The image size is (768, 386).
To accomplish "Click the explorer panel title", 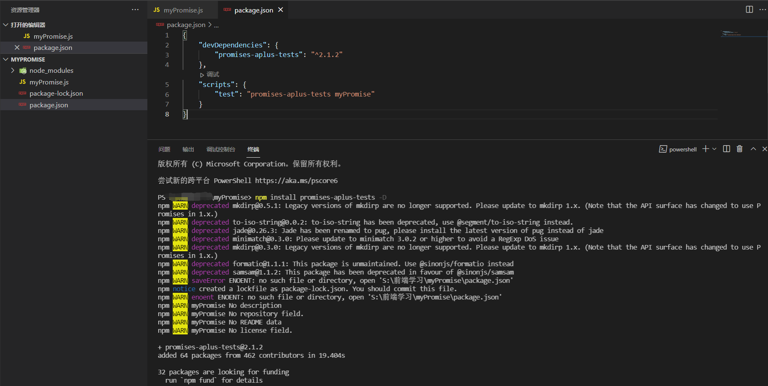I will (x=25, y=10).
